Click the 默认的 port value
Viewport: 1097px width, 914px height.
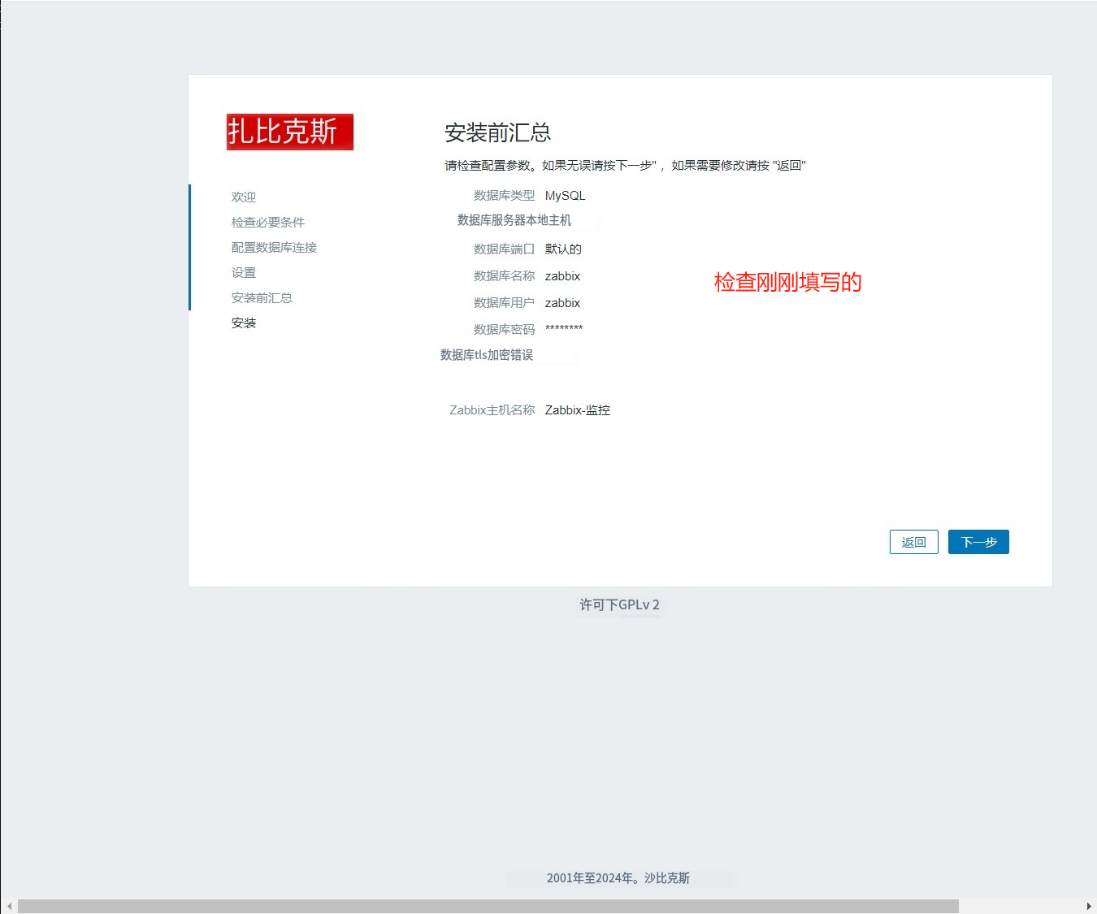coord(563,249)
